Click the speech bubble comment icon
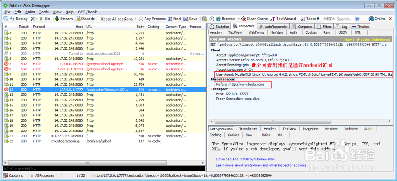The width and height of the screenshot is (397, 181). tap(6, 19)
